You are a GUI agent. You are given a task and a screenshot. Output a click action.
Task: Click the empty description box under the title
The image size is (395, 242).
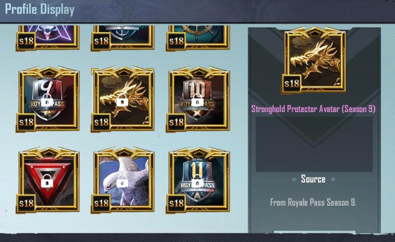coord(314,144)
